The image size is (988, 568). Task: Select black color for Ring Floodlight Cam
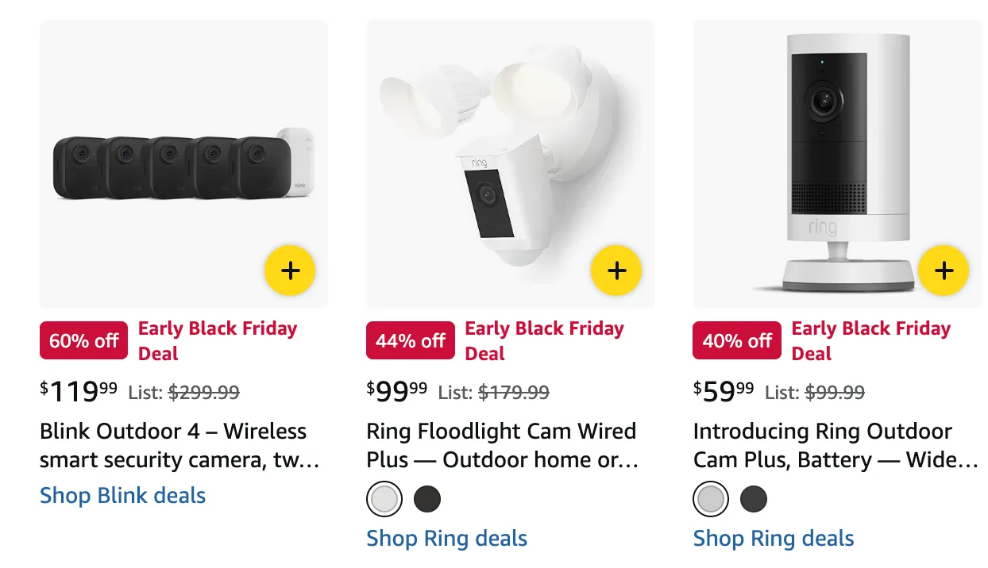427,499
